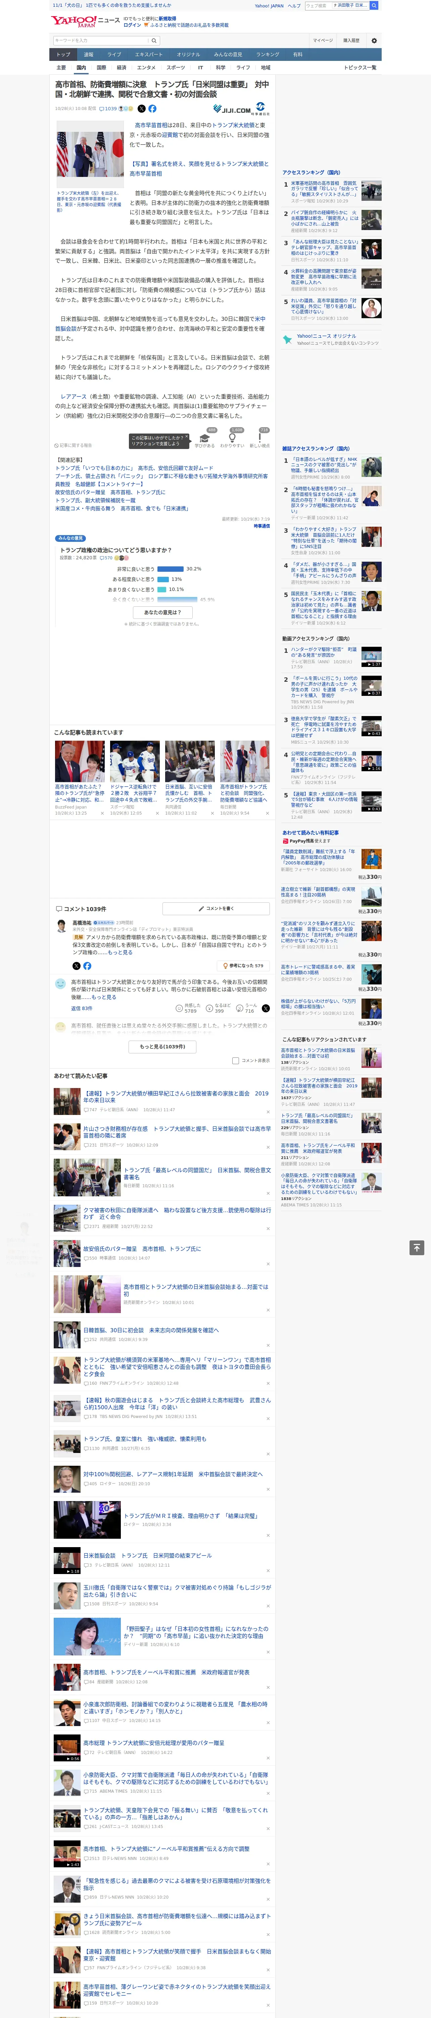Screen dimensions: 431x2018
Task: Open video ranking item ハンターがクマ駆除"拒否"
Action: [x=324, y=652]
